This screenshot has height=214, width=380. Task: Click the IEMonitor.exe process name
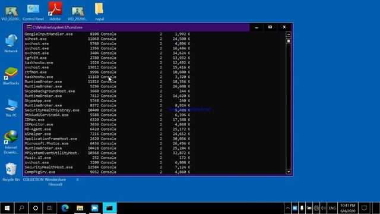(39, 124)
